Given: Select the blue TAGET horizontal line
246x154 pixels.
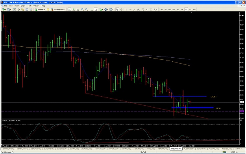Looking at the screenshot, I should 179,96.
